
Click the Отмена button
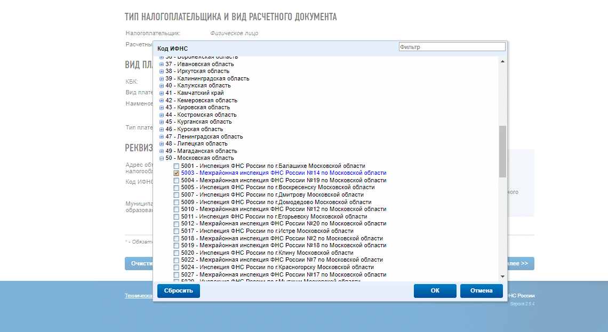pyautogui.click(x=481, y=291)
